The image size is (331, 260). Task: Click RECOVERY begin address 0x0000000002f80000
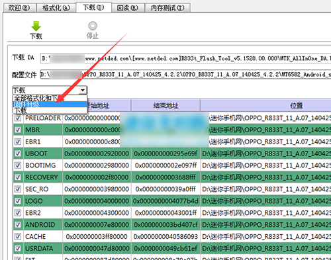(97, 177)
